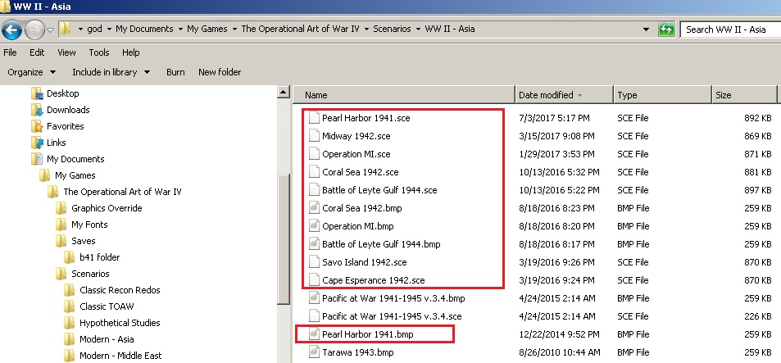Go to The Operational Art of War IV breadcrumb
Image resolution: width=781 pixels, height=363 pixels.
[300, 29]
